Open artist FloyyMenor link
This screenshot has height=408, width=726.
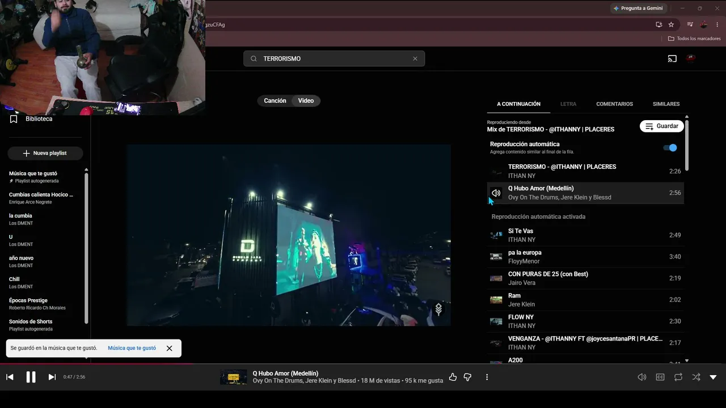click(524, 261)
